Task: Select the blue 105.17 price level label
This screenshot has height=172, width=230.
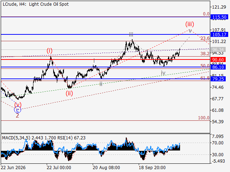Action: (219, 34)
